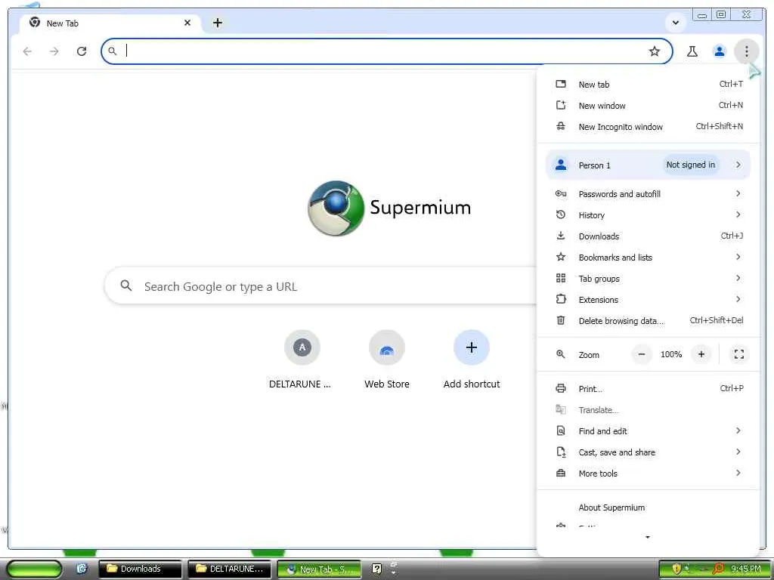The image size is (774, 580).
Task: Increase zoom with the plus button
Action: click(701, 354)
